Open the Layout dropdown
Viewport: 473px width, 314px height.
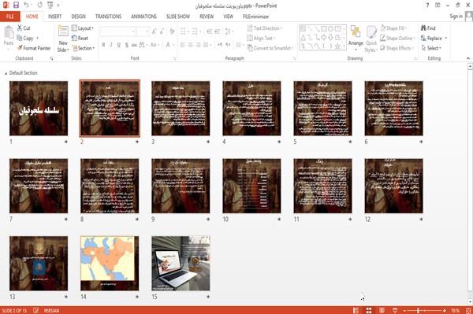(x=83, y=28)
